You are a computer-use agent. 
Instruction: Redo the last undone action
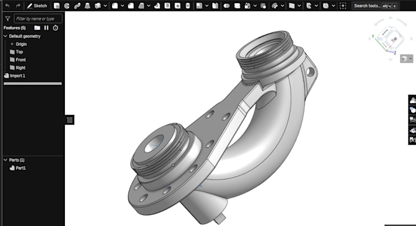point(18,5)
